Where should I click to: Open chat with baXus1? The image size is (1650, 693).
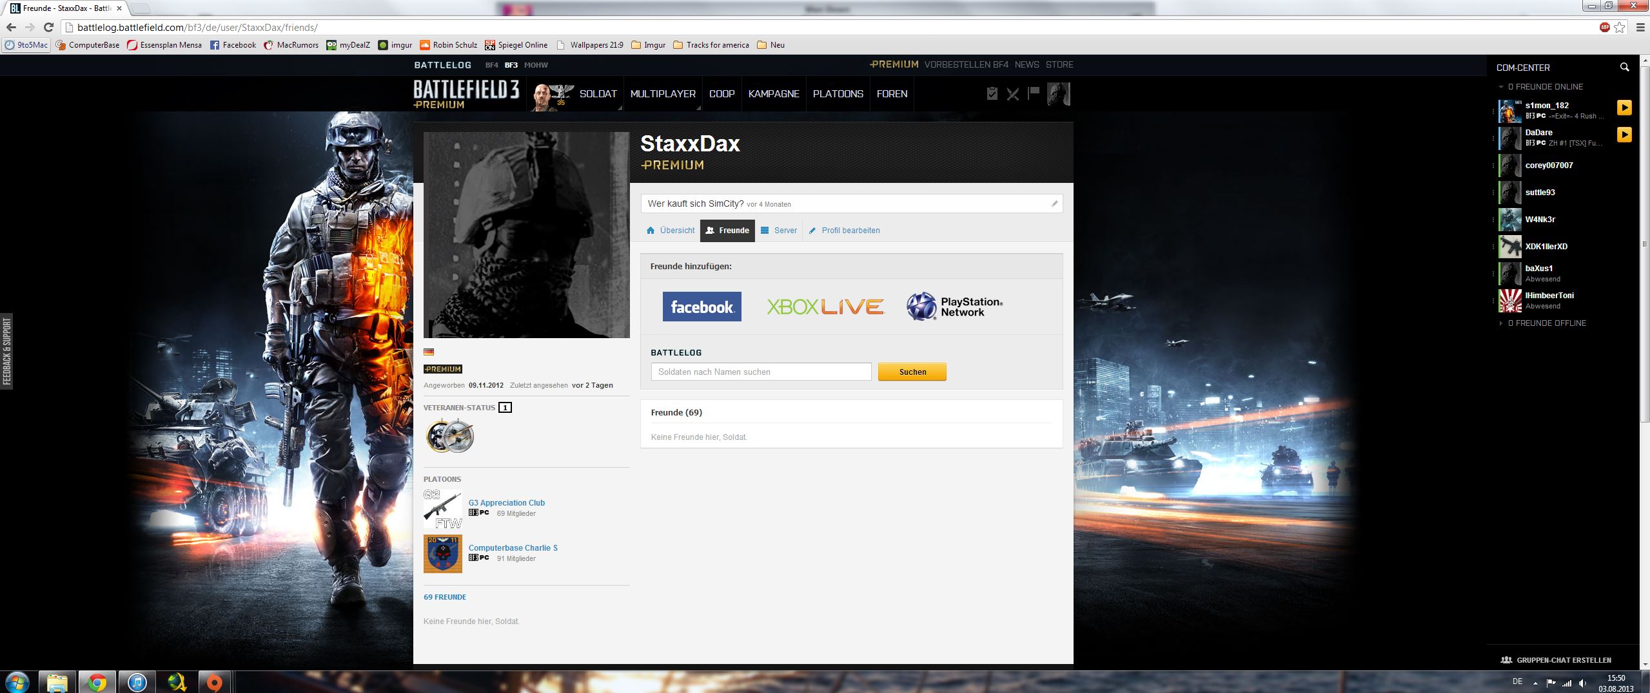[1538, 269]
